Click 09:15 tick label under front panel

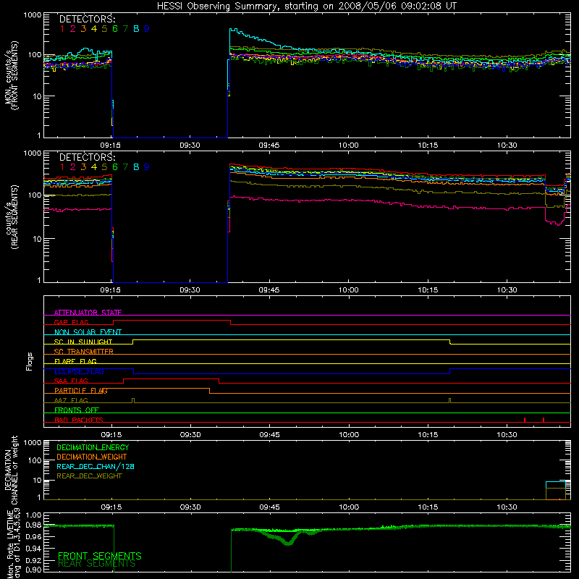[111, 145]
